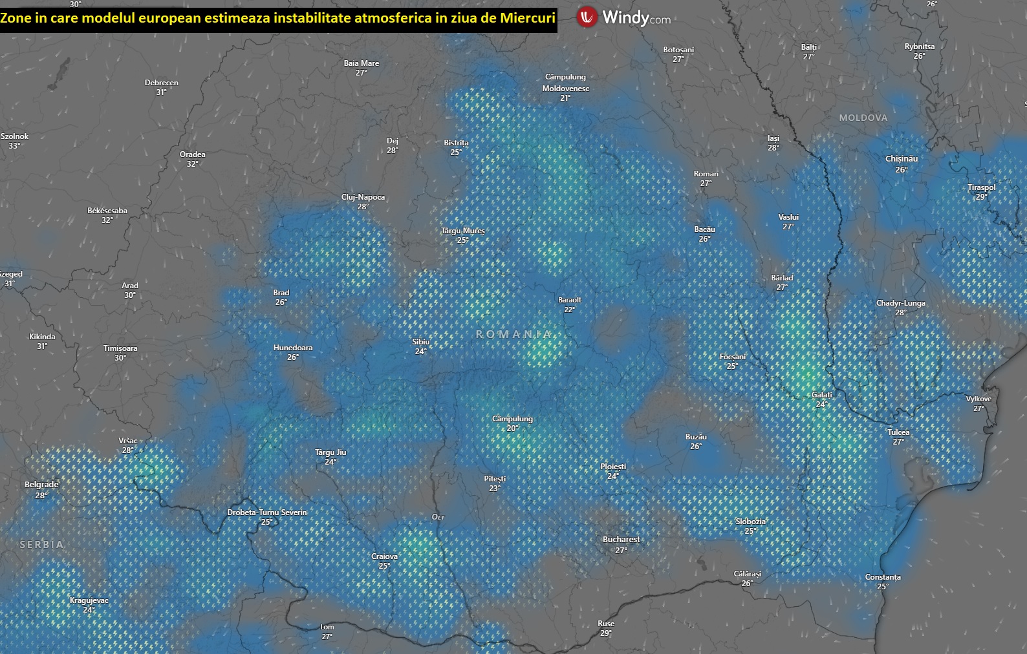Click the Timișoara temperature label
Image resolution: width=1027 pixels, height=654 pixels.
[x=120, y=358]
